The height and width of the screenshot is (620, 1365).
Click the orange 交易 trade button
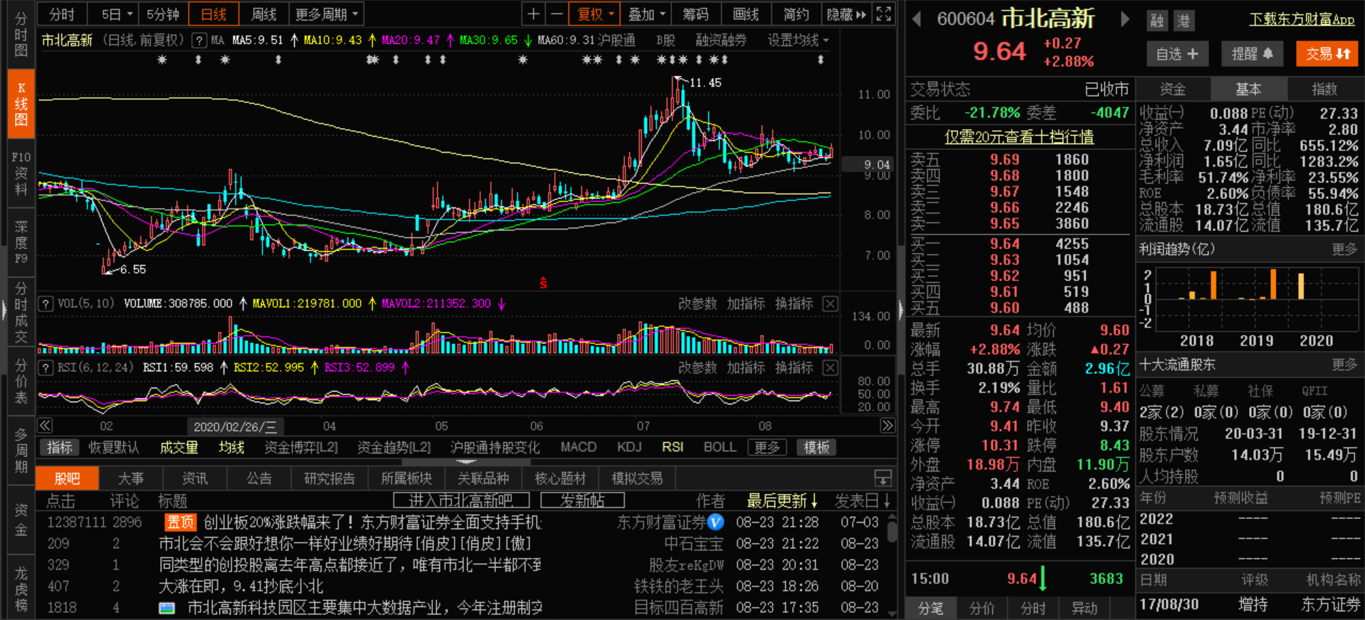coord(1327,54)
